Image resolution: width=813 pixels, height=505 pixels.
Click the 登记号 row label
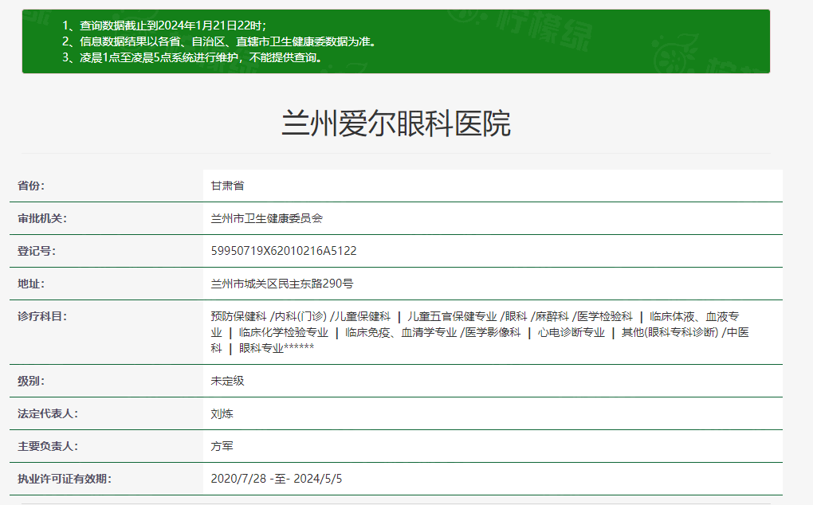click(x=32, y=250)
